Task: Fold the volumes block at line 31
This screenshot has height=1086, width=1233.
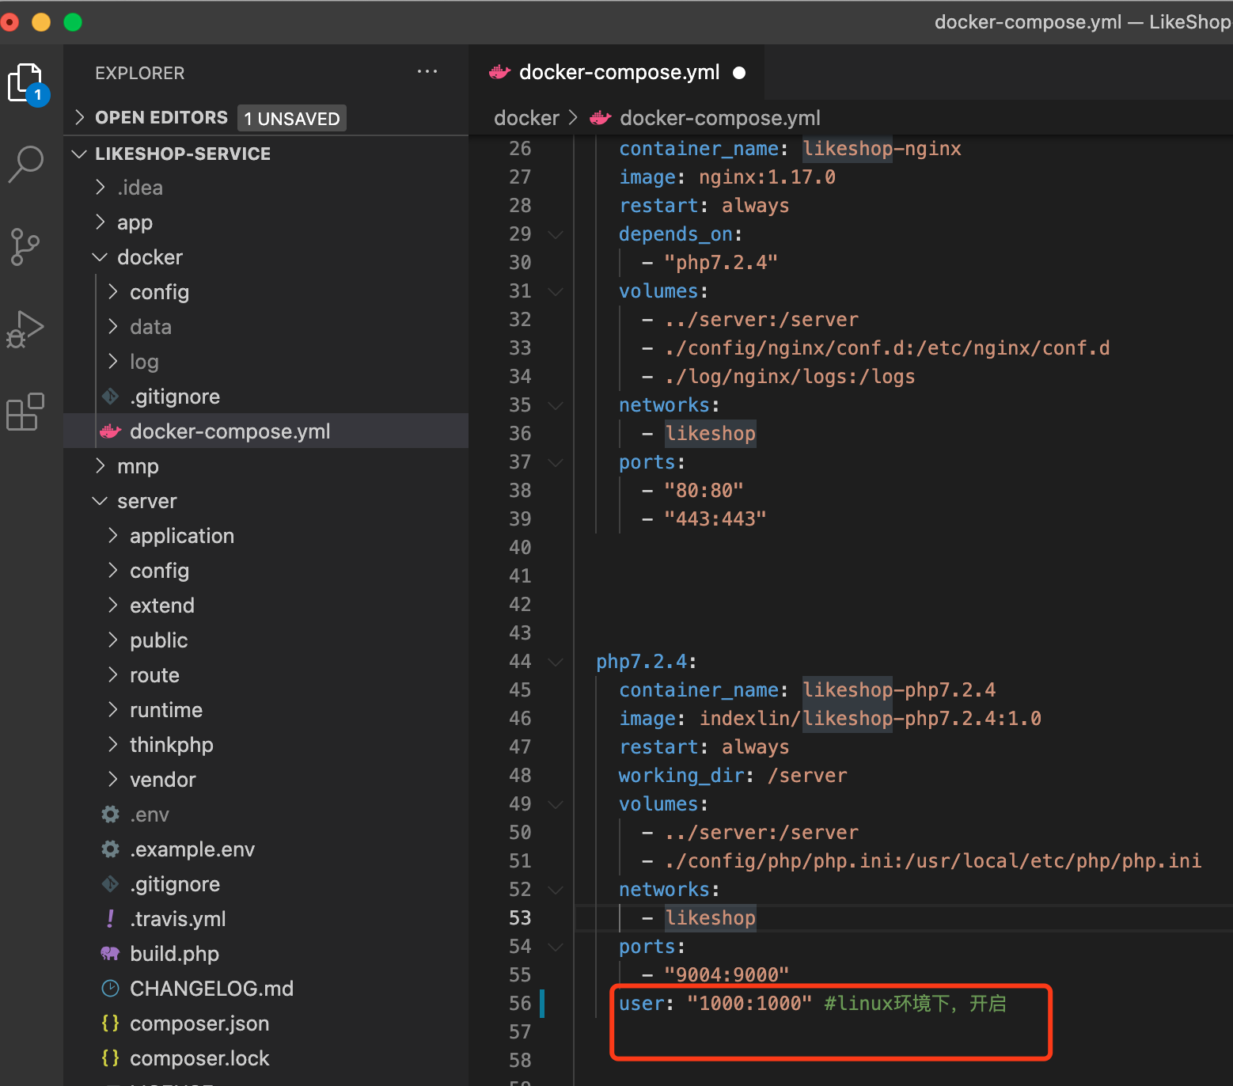Action: (x=556, y=291)
